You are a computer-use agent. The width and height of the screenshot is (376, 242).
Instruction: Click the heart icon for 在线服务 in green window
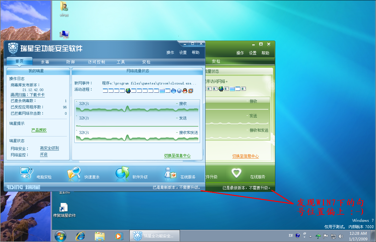tap(236, 173)
